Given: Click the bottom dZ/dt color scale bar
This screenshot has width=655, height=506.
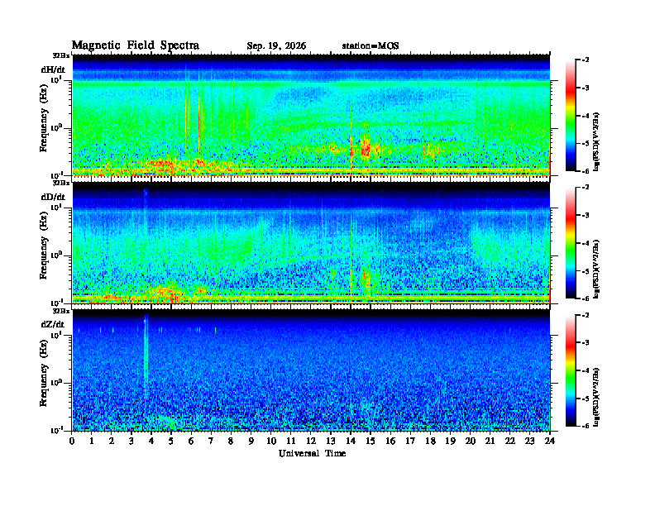Looking at the screenshot, I should coord(570,370).
